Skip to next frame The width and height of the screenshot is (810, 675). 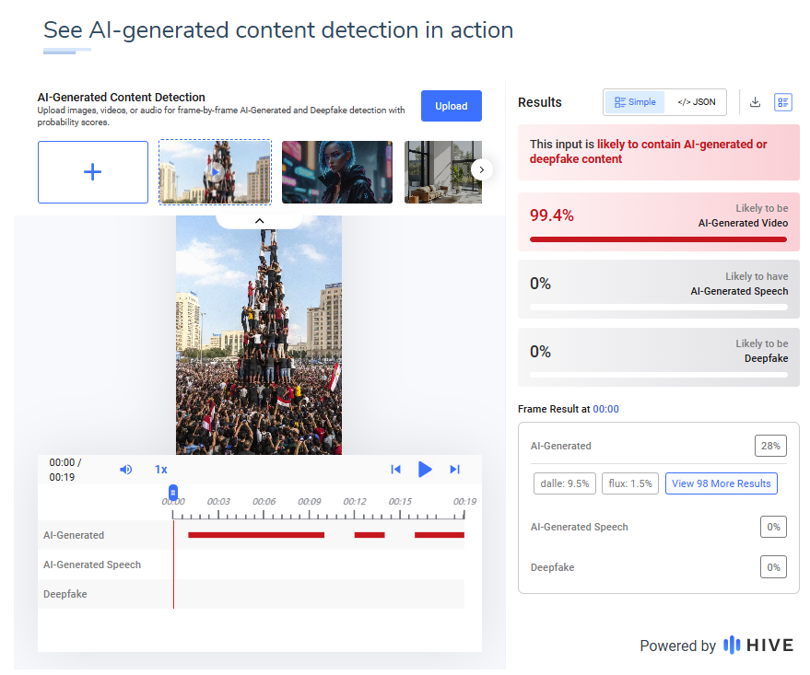click(x=454, y=469)
